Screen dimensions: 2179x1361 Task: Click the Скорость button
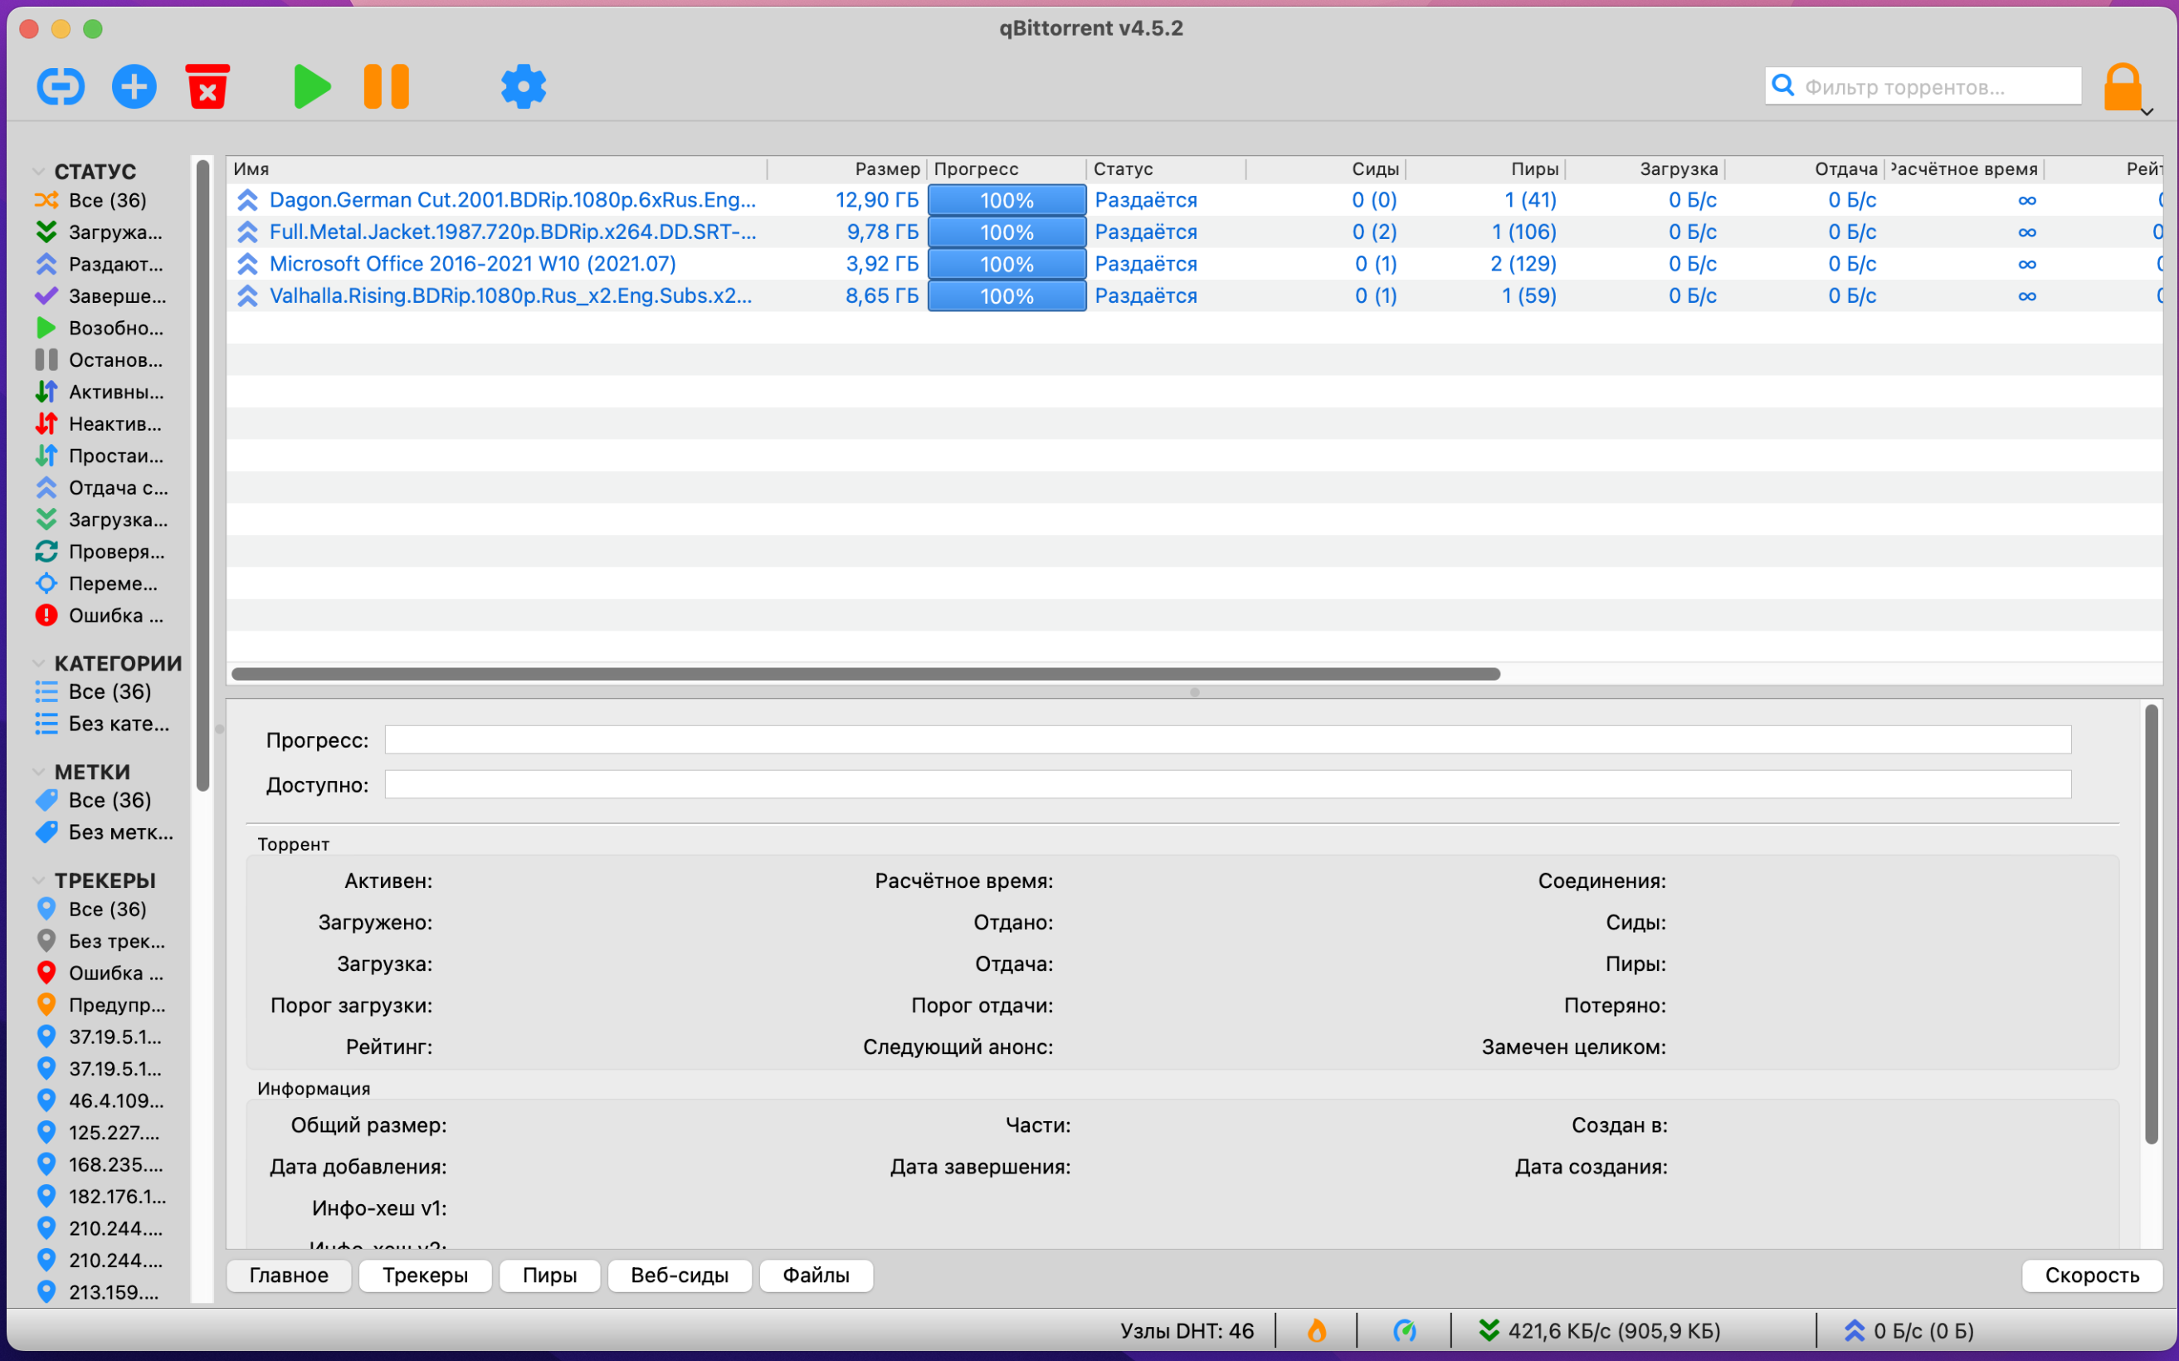[2091, 1276]
